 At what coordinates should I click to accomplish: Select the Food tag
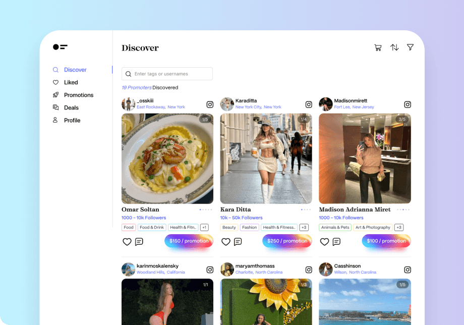[x=129, y=227]
